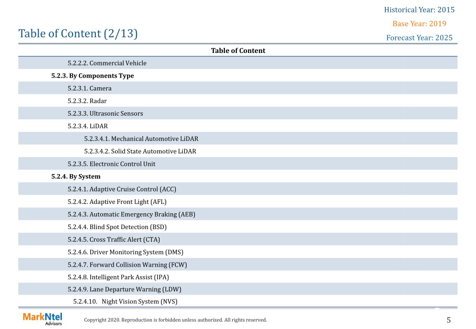Select heading '5.2.4. By System'
The height and width of the screenshot is (329, 476).
[x=76, y=177]
